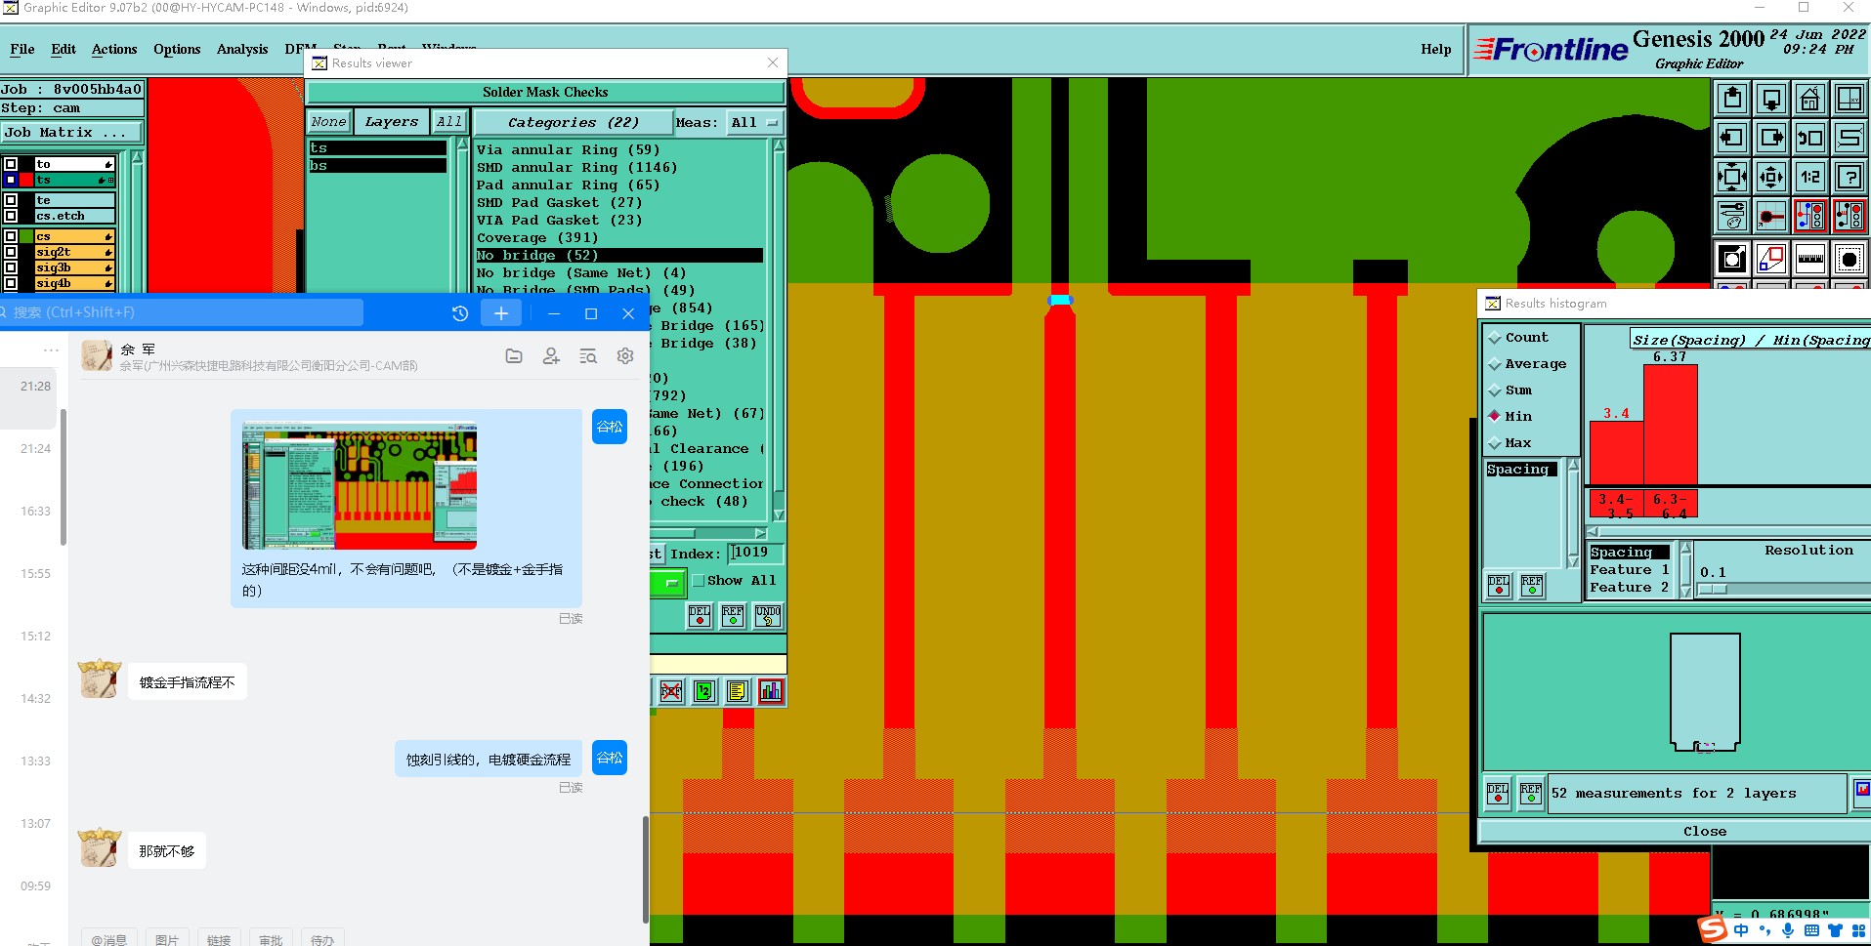Click the None button in Results viewer
Image resolution: width=1871 pixels, height=946 pixels.
[329, 122]
